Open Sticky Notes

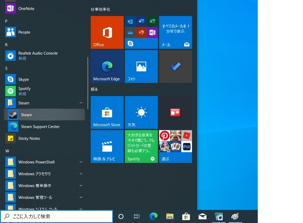coord(44,138)
